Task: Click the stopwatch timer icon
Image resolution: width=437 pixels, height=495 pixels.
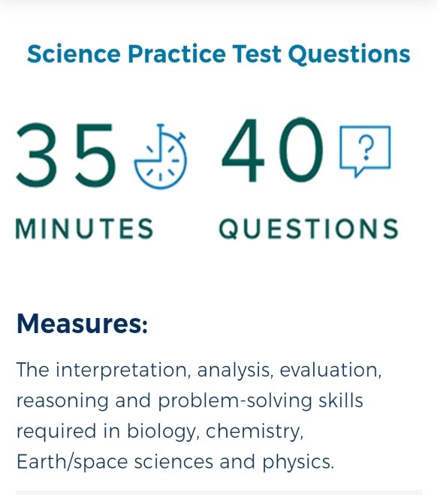Action: coord(161,157)
